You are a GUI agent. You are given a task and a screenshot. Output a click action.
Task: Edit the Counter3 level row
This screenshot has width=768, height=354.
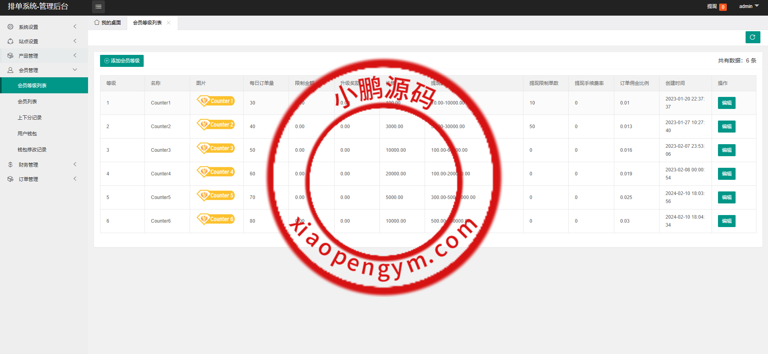click(726, 150)
